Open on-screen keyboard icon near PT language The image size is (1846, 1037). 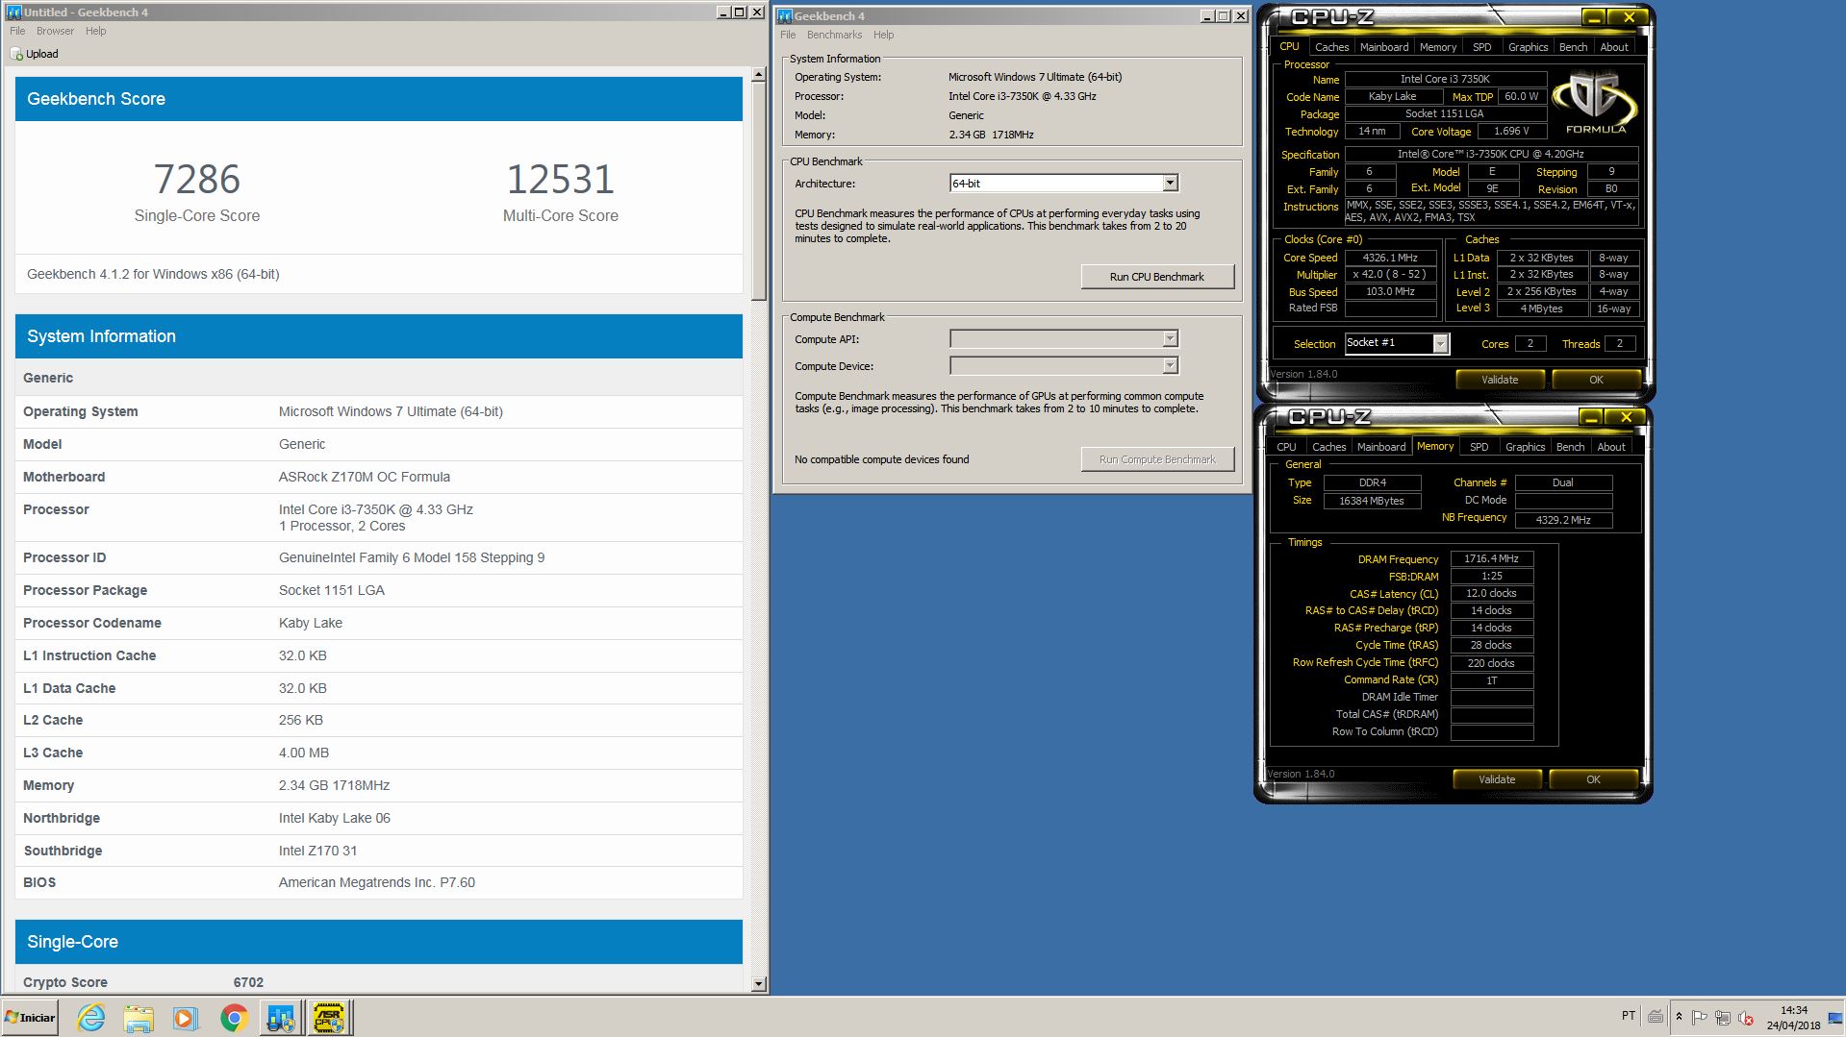[x=1656, y=1016]
